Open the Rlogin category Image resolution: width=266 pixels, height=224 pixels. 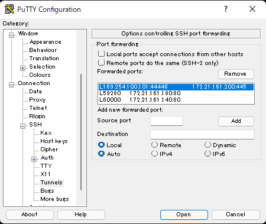[37, 116]
